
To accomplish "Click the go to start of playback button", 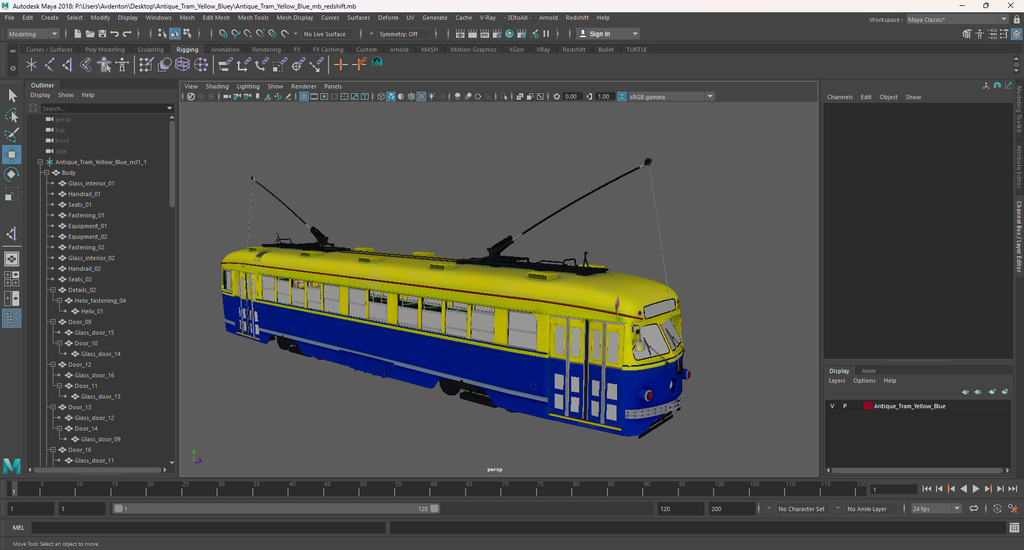I will (x=926, y=489).
